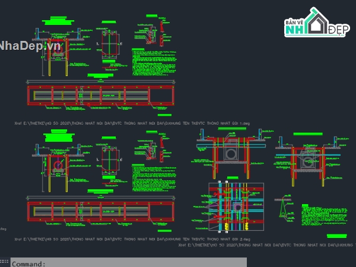
Task: Select the middle green notes text block
Action: tap(154, 178)
